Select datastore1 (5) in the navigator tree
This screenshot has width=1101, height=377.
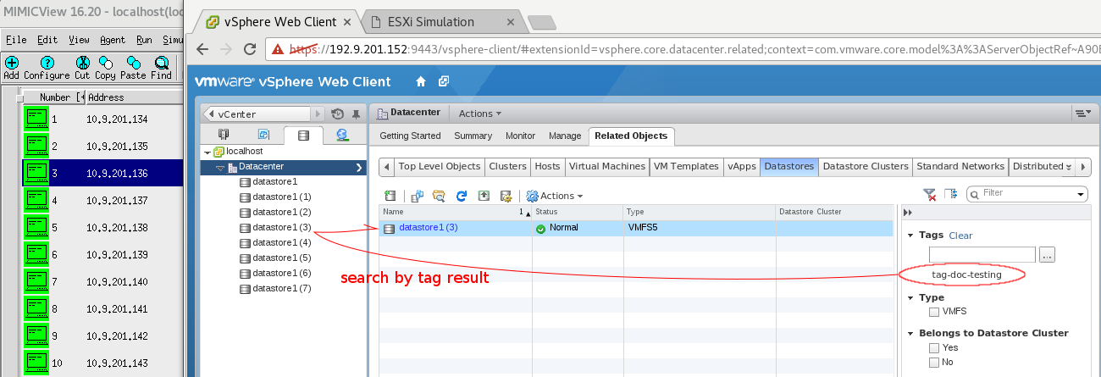pos(282,258)
